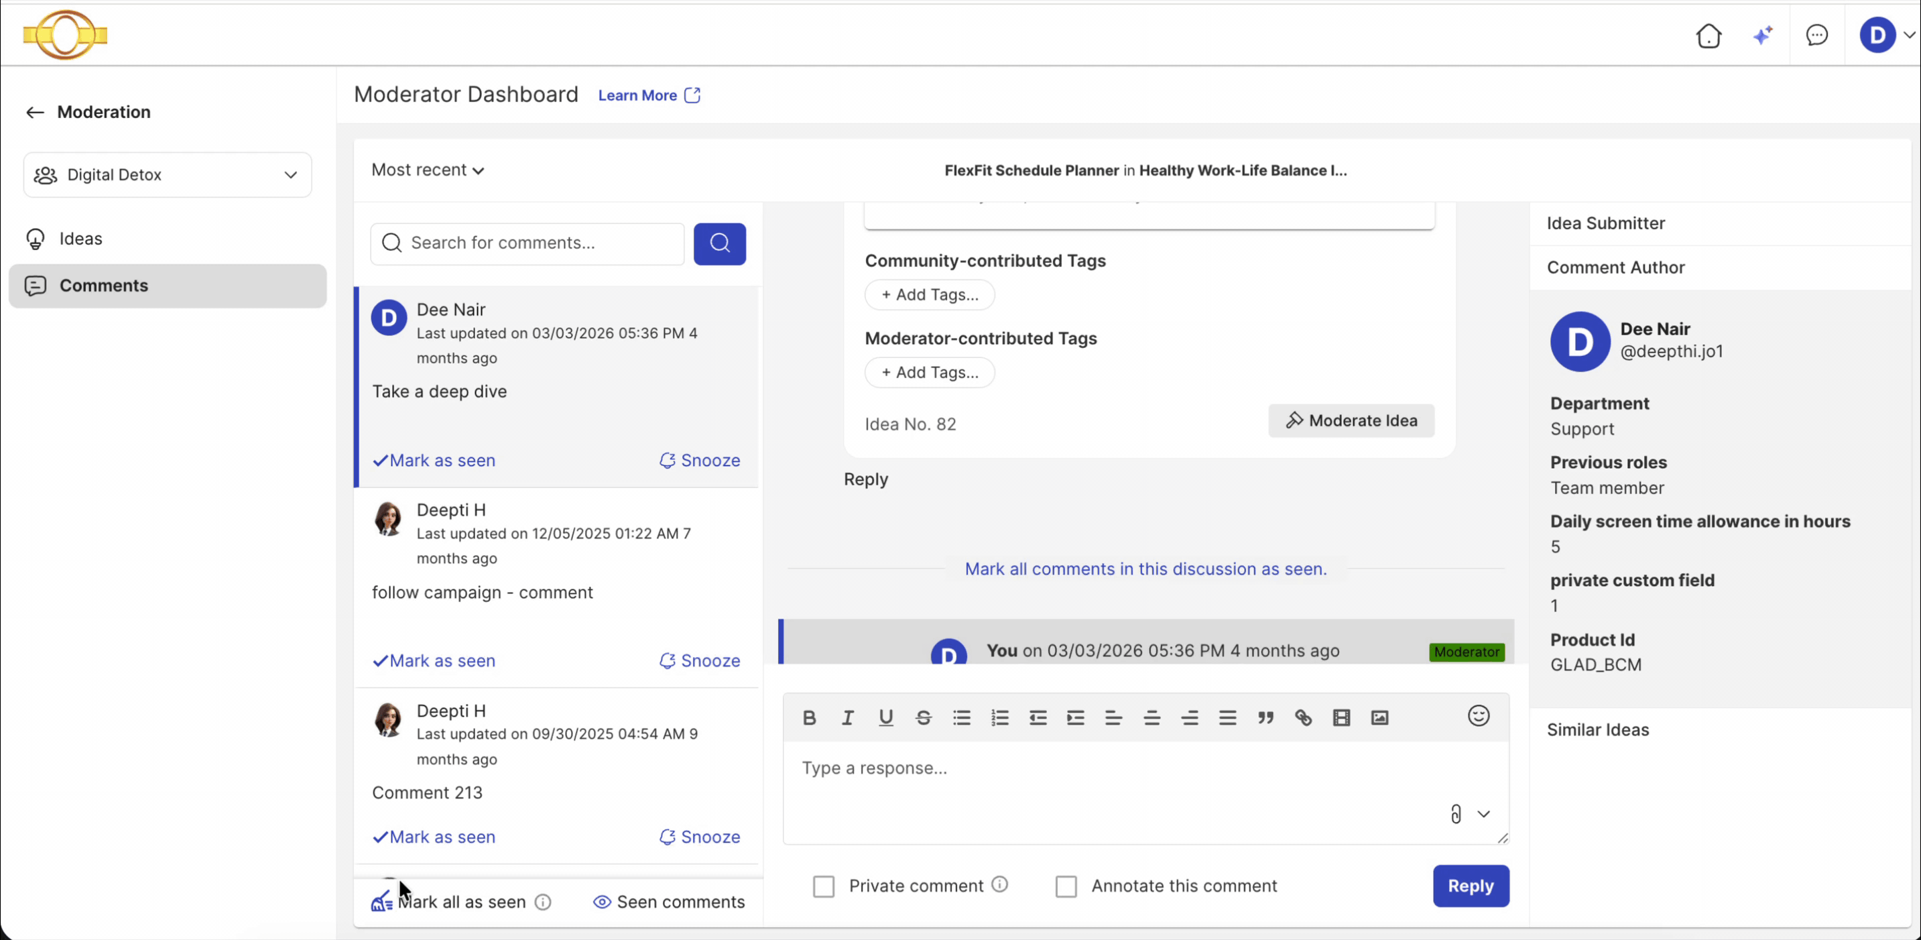Open the emoji picker in the editor
This screenshot has height=940, width=1921.
(1478, 716)
